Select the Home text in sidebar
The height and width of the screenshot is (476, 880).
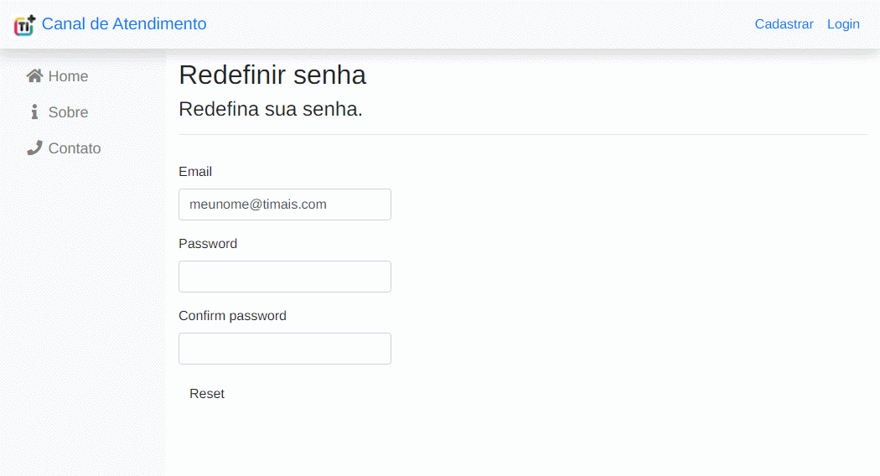pyautogui.click(x=68, y=76)
